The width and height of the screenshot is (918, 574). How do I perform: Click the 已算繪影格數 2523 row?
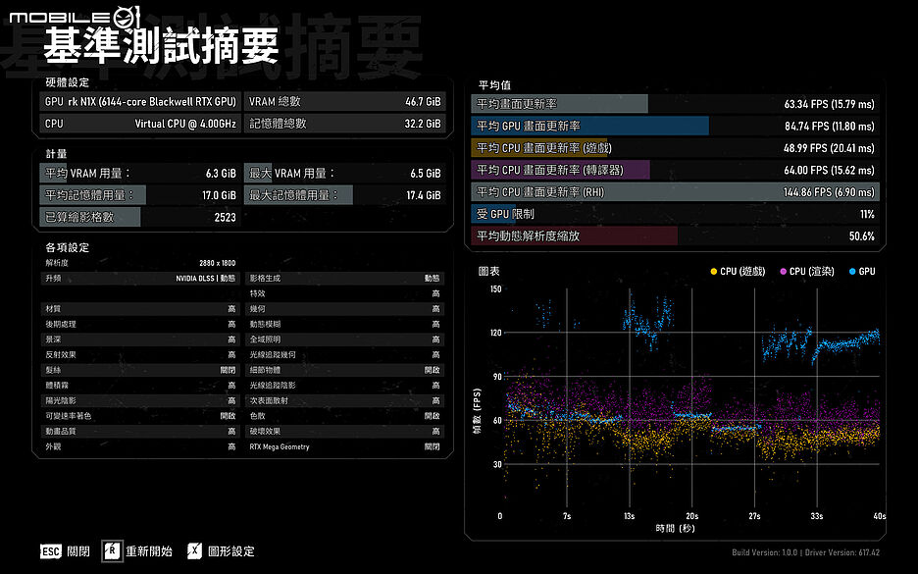(140, 217)
